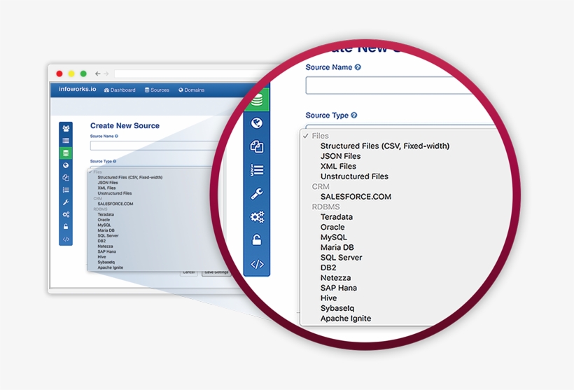The image size is (574, 390).
Task: Select Hive in magnified list
Action: (329, 298)
